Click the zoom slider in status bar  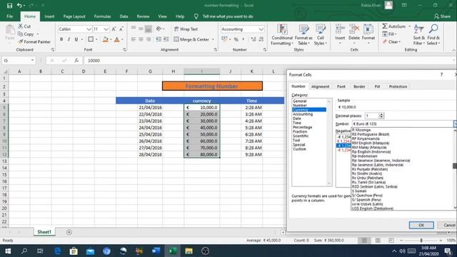point(421,241)
